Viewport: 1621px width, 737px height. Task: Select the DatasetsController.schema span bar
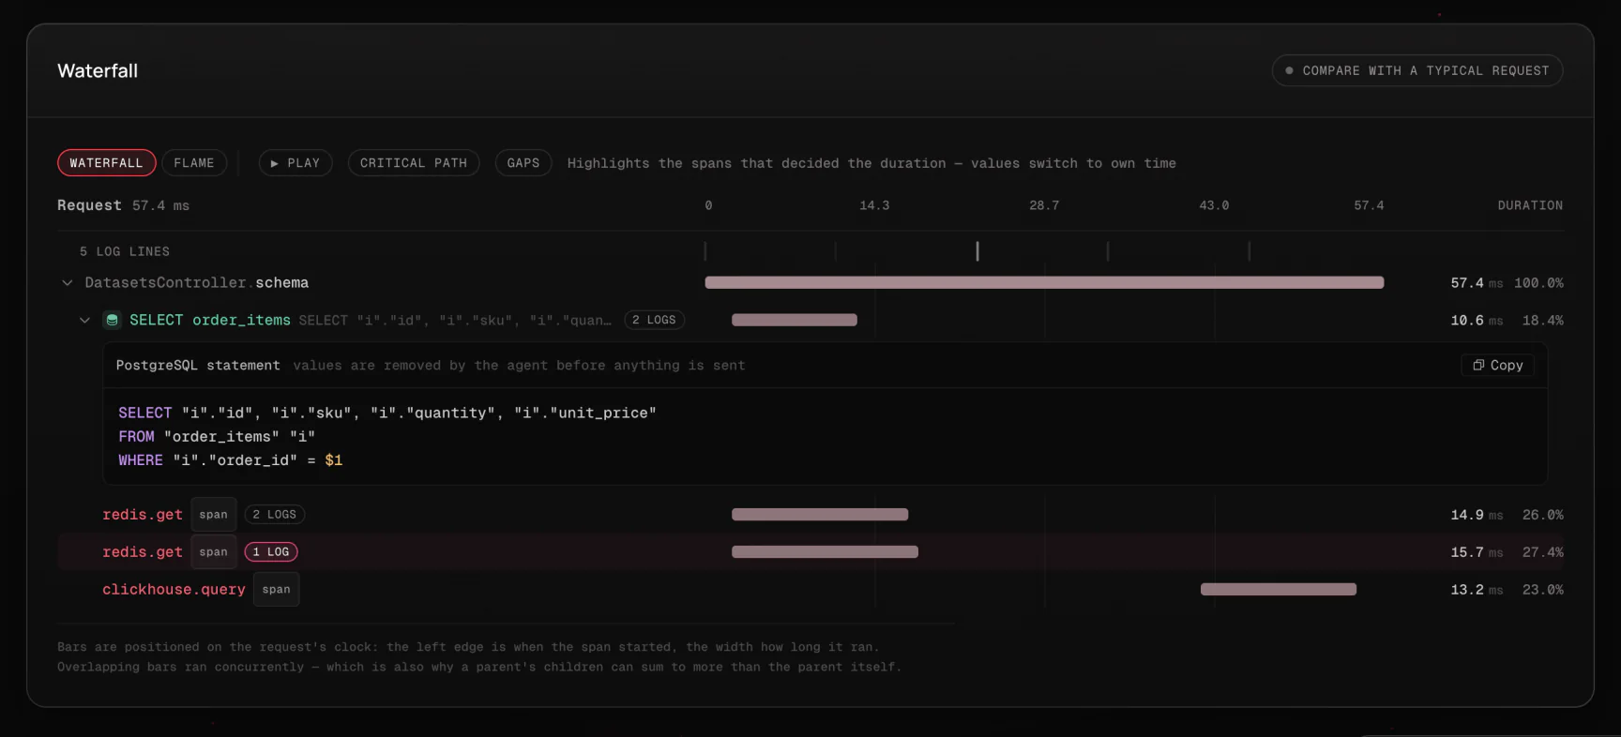click(x=1044, y=282)
